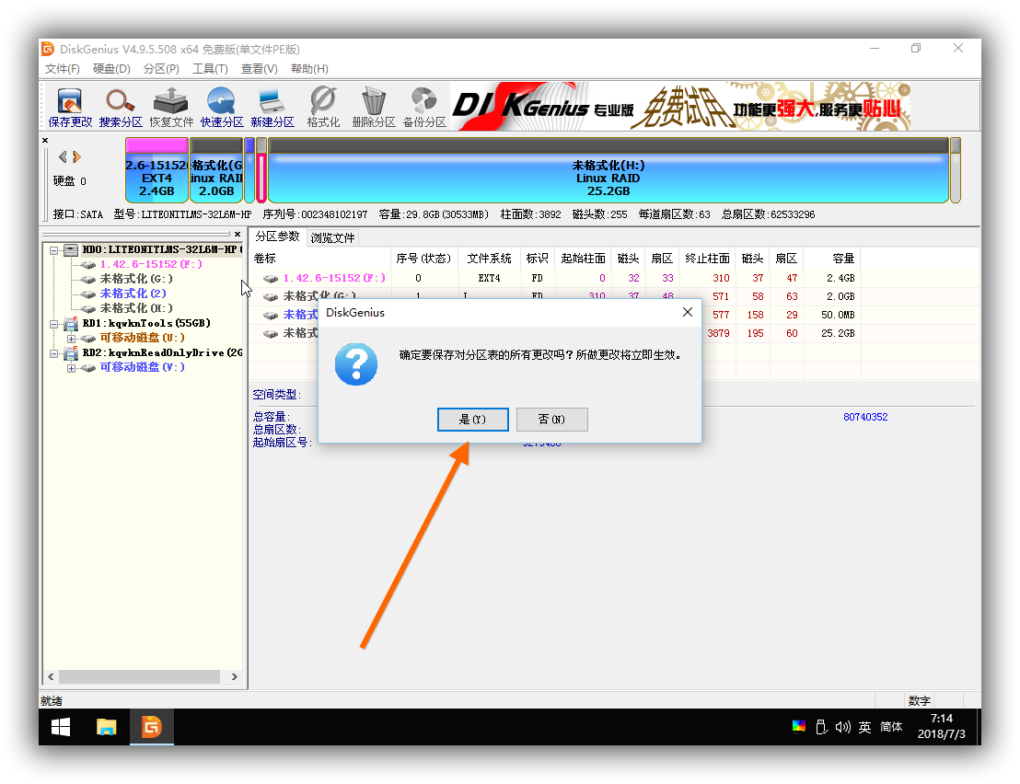The image size is (1020, 784).
Task: Close the DiskGenius confirmation dialog
Action: 687,313
